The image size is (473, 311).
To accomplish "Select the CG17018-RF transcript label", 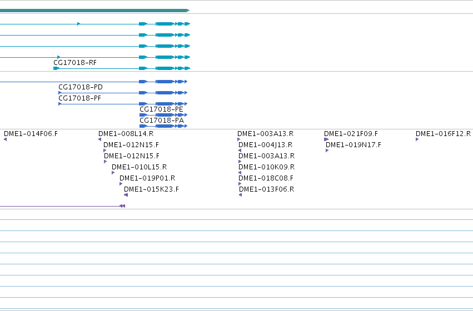I will click(75, 63).
